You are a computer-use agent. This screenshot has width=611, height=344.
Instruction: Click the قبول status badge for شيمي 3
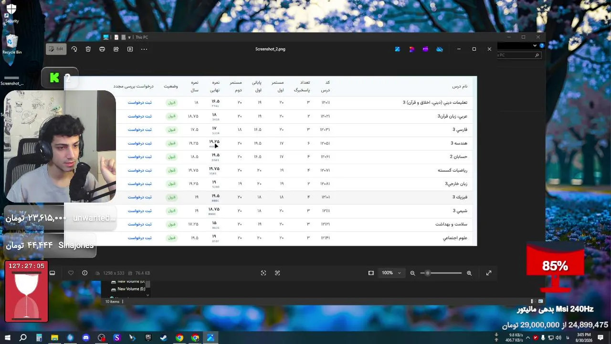[171, 211]
